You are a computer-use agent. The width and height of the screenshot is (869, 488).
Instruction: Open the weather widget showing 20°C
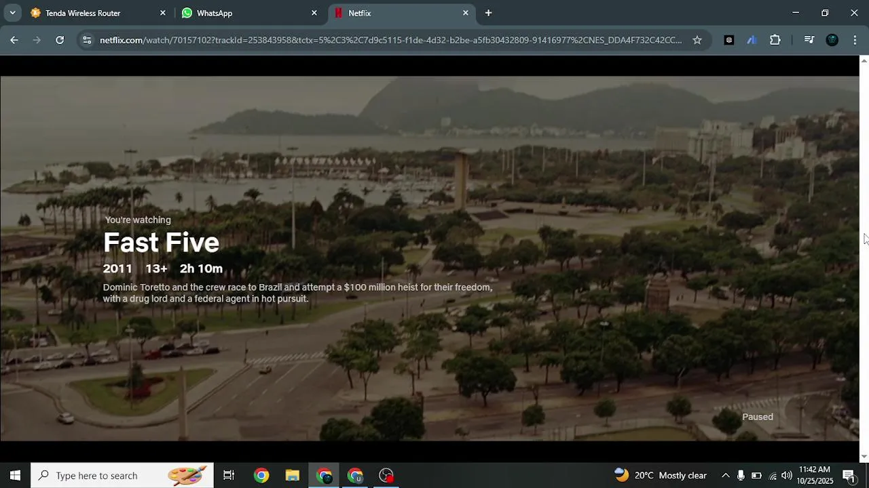pyautogui.click(x=661, y=475)
